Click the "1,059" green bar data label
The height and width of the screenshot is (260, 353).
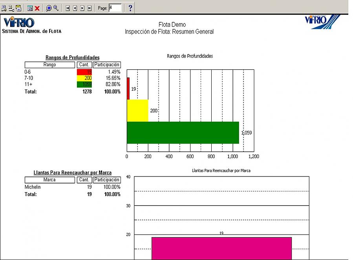coord(247,133)
